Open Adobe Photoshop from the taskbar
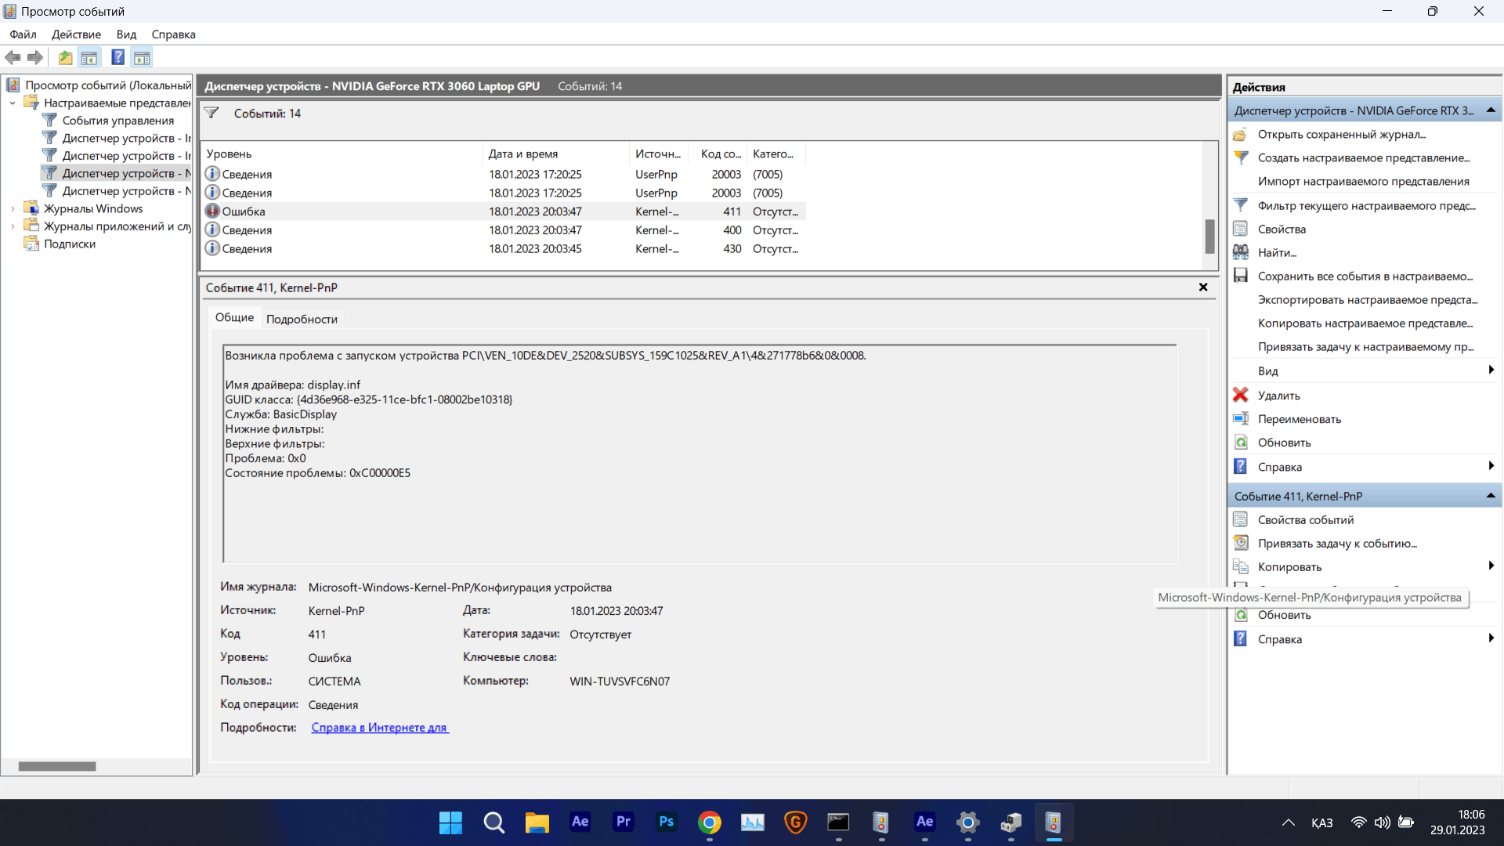1504x846 pixels. click(x=667, y=822)
